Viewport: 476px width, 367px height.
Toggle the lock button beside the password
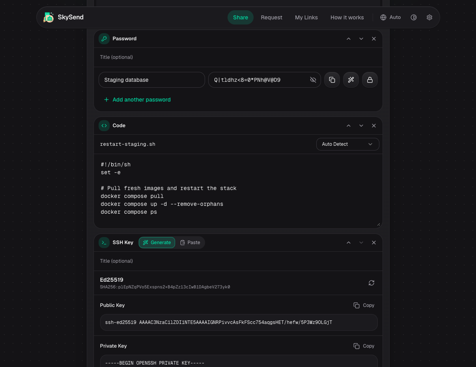tap(370, 80)
